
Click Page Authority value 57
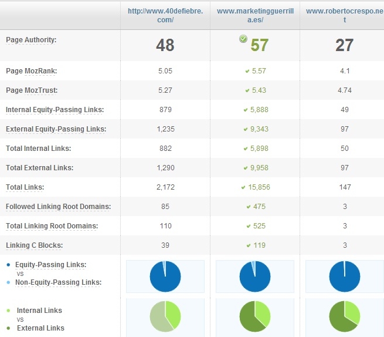pos(260,45)
